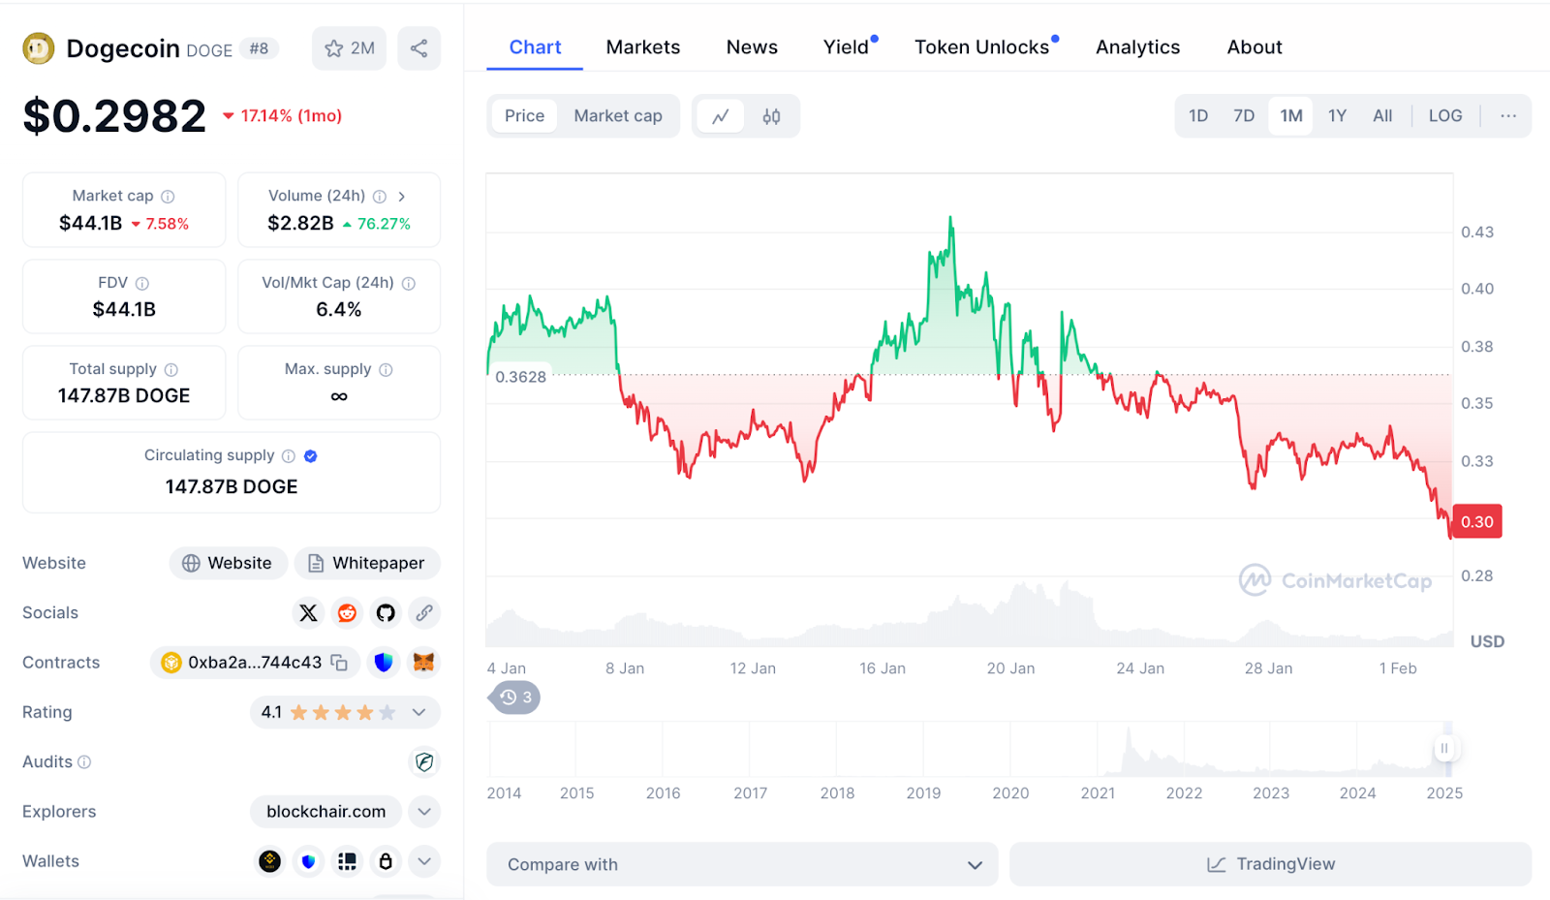
Task: Open chart more options ellipsis
Action: 1508,116
